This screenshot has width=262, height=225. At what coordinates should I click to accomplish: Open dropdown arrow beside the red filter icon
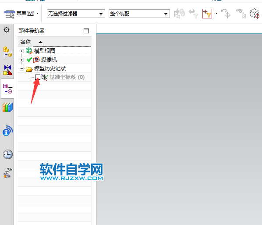click(216, 14)
